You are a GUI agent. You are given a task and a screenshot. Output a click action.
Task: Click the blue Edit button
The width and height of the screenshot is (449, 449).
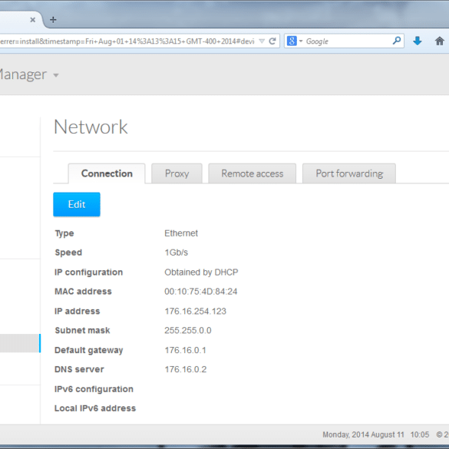click(77, 204)
